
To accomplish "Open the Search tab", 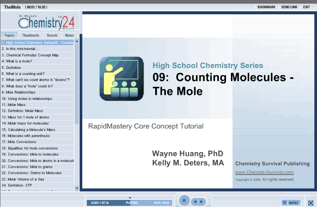I will click(52, 35).
